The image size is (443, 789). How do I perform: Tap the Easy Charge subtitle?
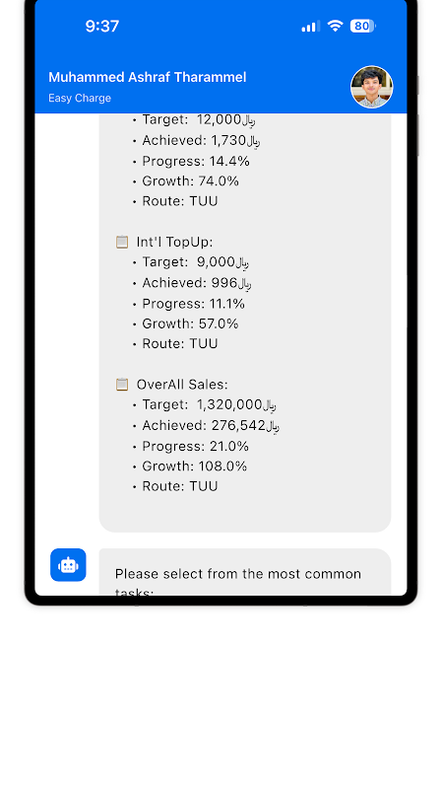tap(80, 98)
